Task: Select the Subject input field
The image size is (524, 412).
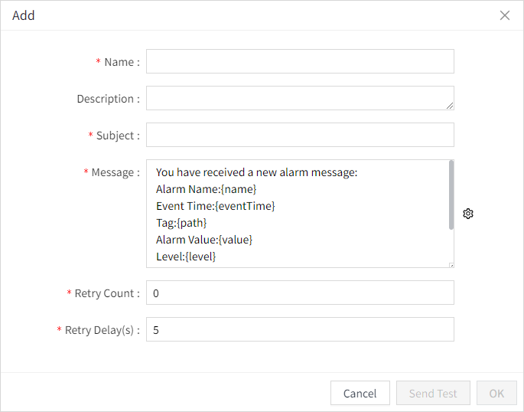Action: [x=300, y=135]
